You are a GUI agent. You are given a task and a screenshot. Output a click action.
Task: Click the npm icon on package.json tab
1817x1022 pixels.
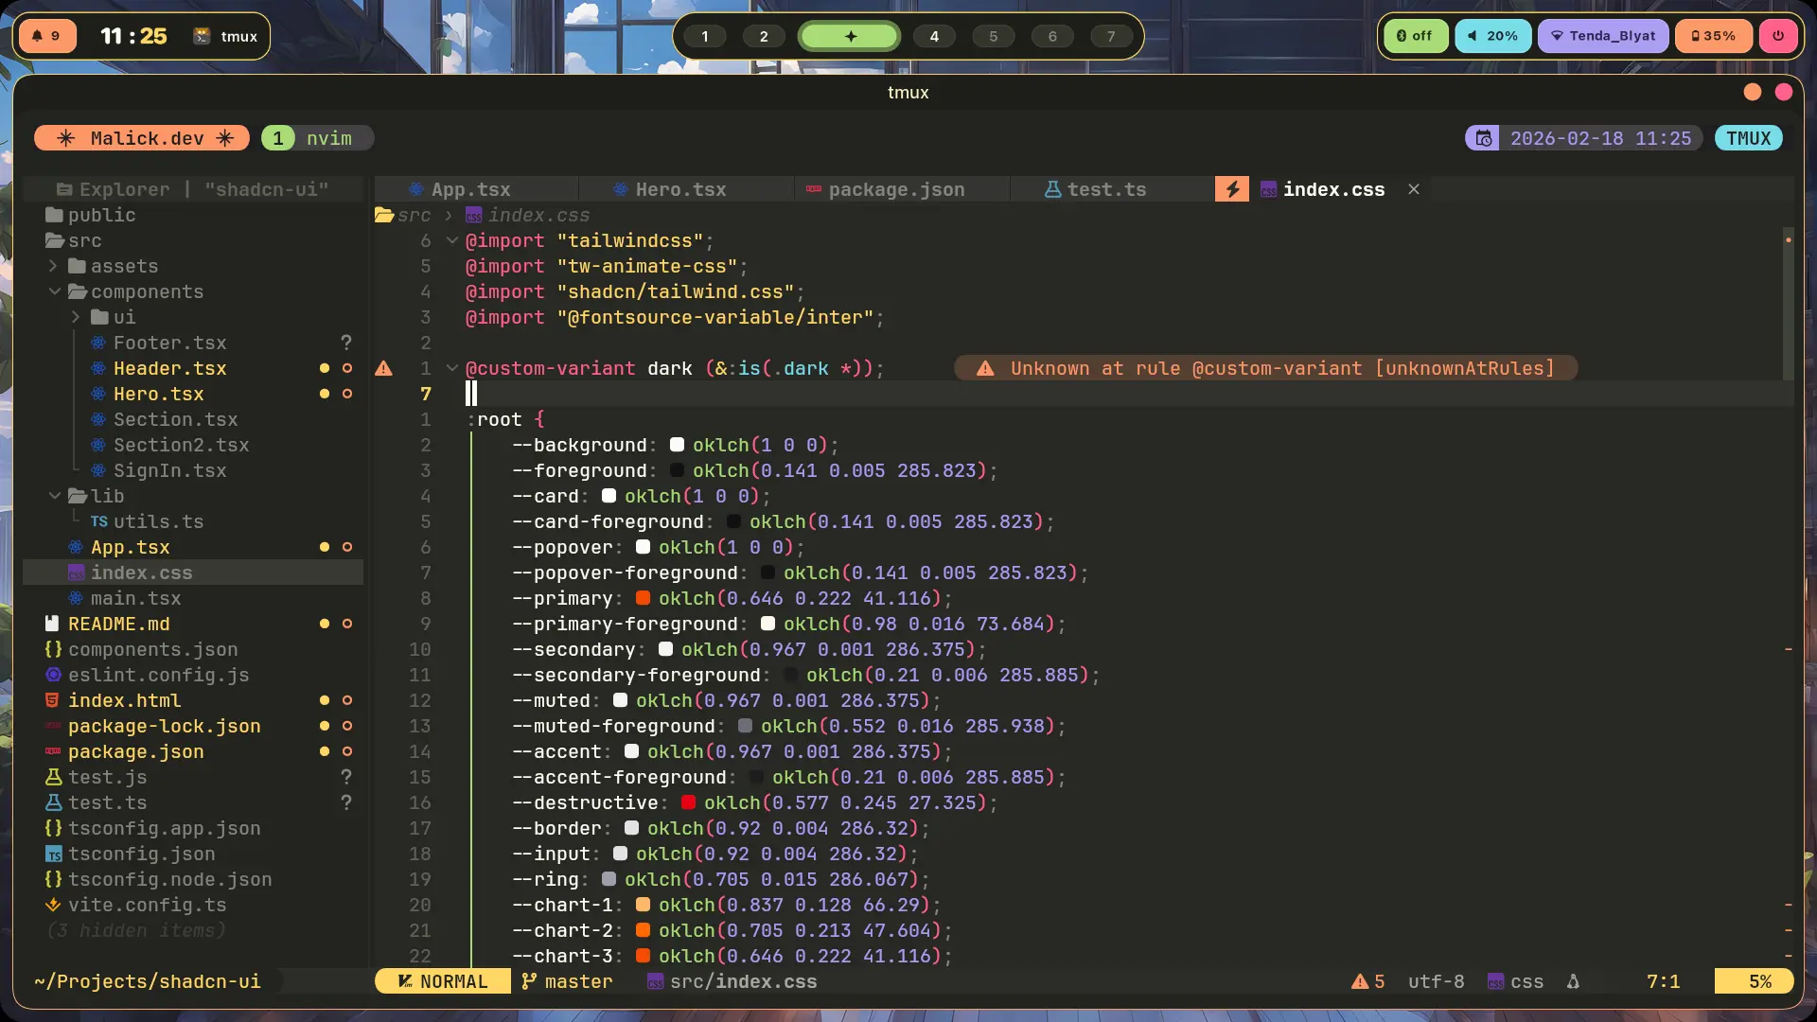[813, 189]
